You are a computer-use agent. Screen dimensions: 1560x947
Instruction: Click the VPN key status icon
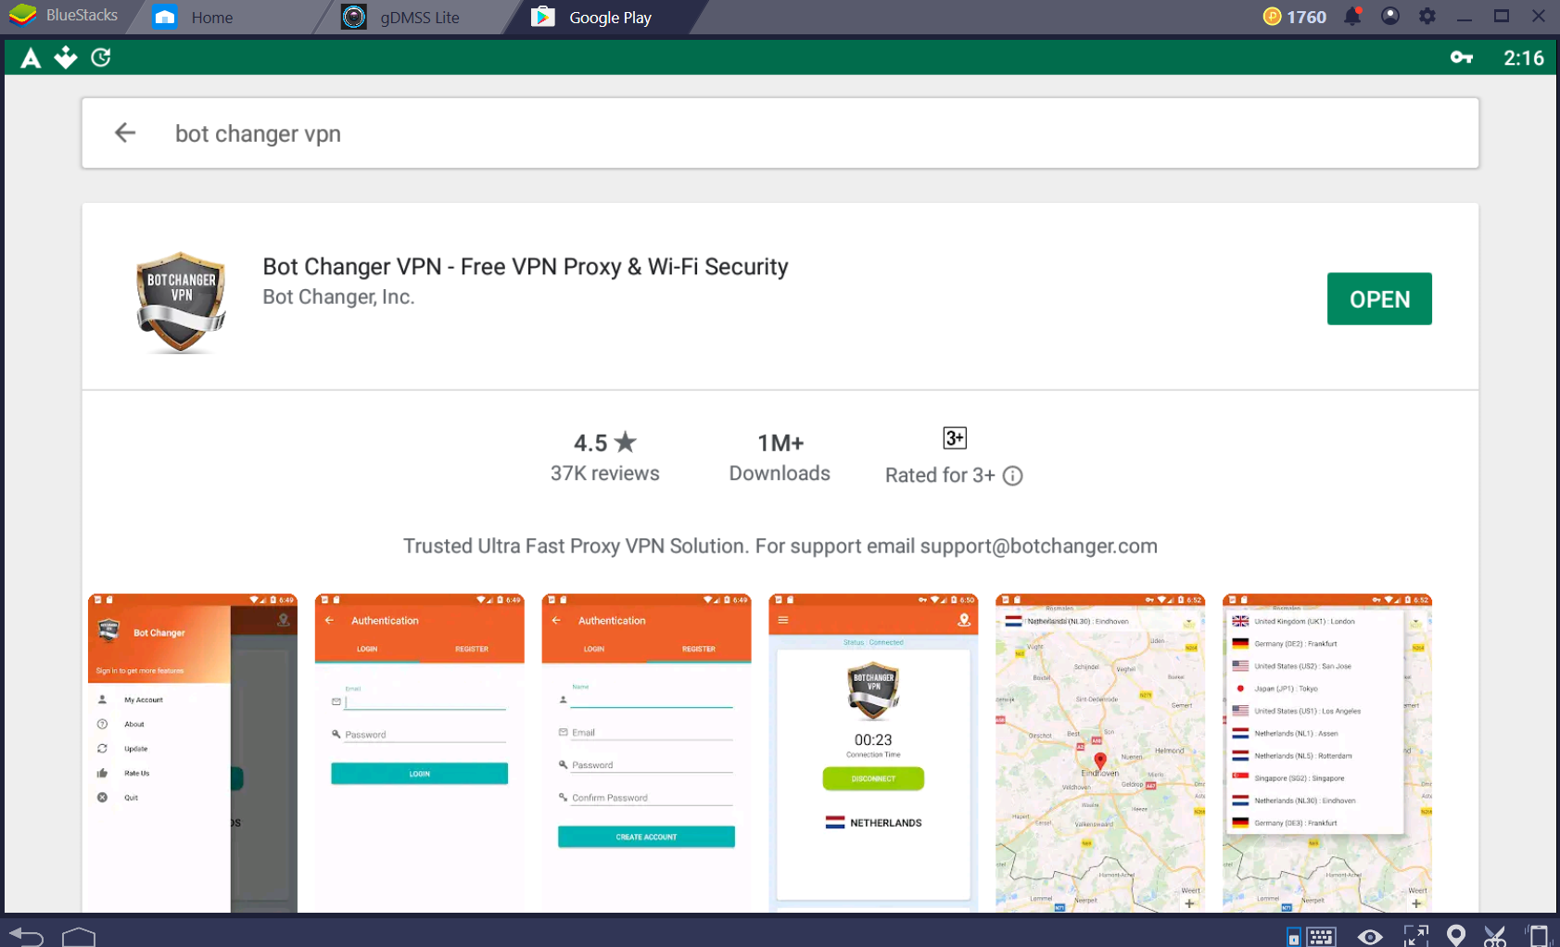[1462, 57]
